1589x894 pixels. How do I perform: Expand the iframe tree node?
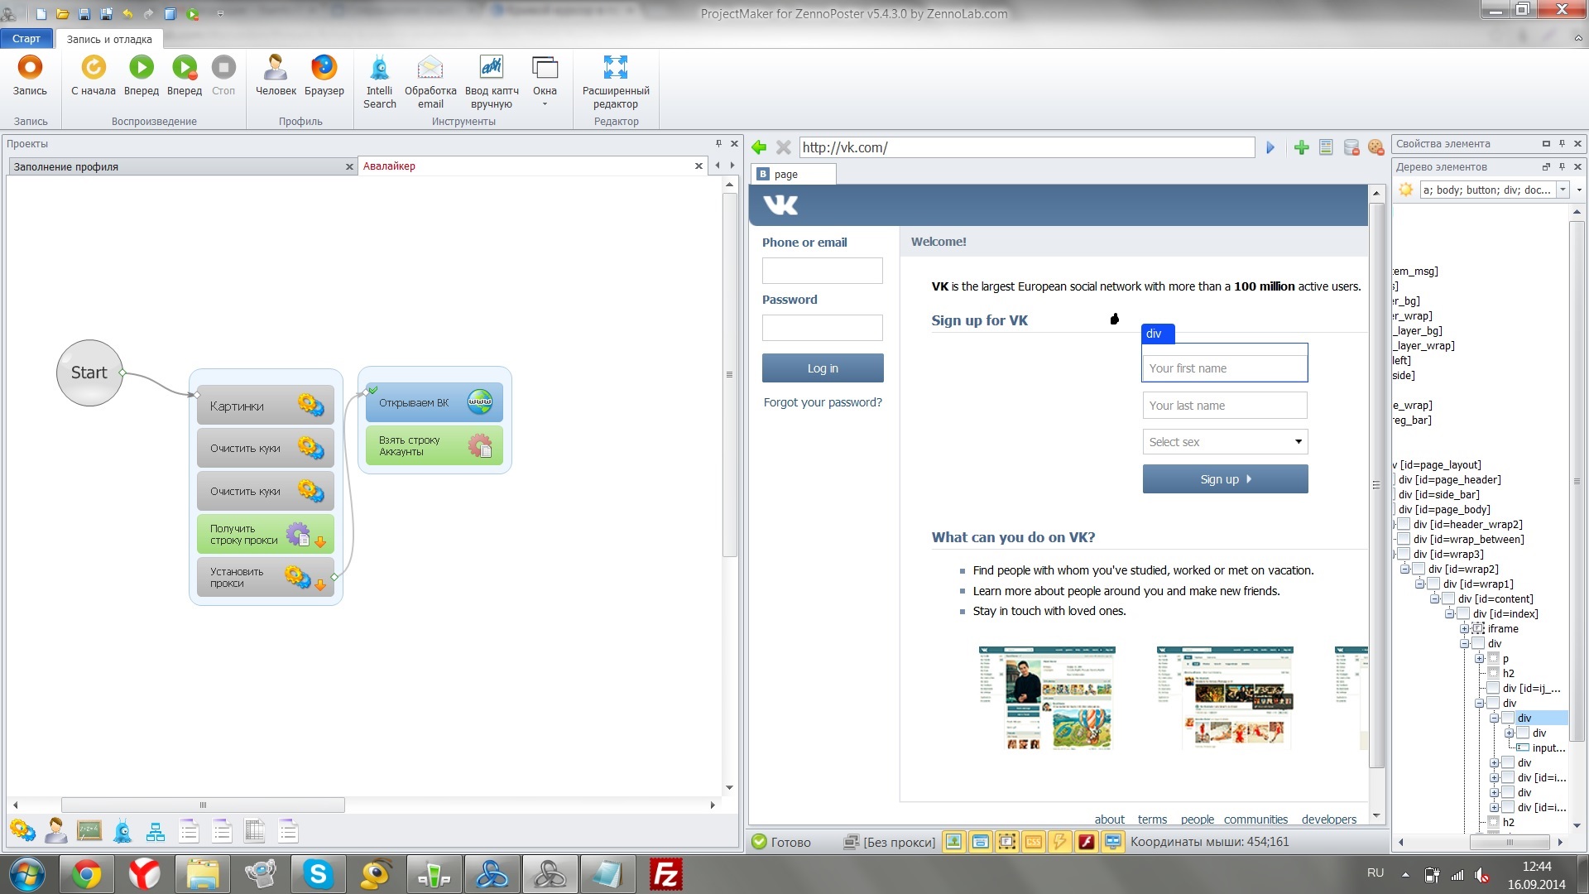click(1464, 628)
